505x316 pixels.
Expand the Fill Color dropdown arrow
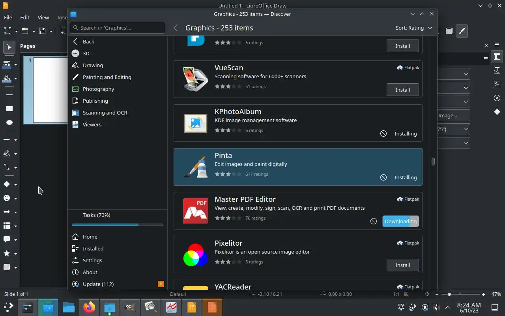point(15,78)
